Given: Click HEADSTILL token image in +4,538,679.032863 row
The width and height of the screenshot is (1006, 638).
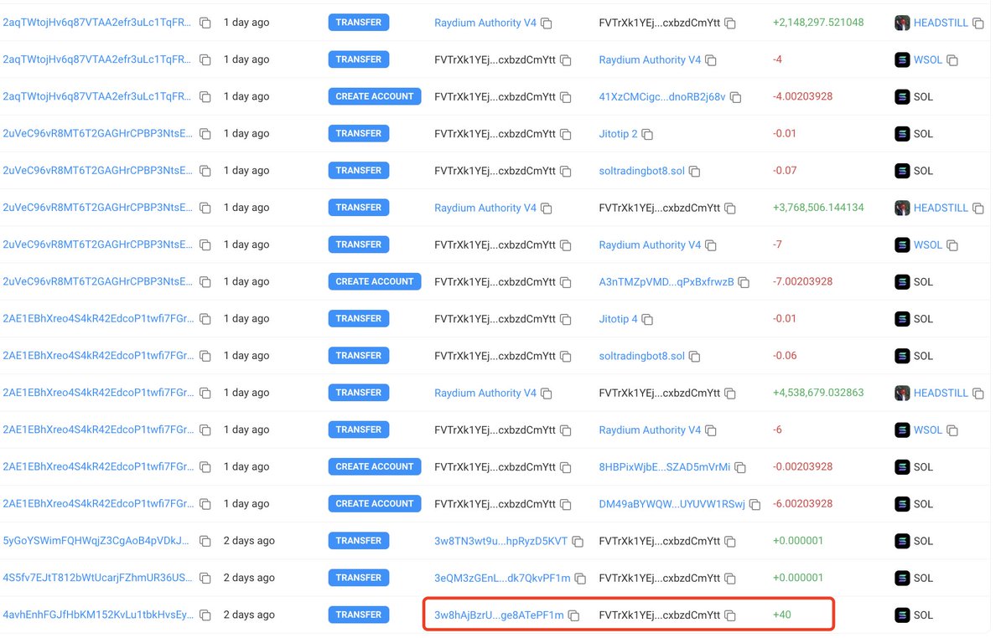Looking at the screenshot, I should (x=902, y=393).
